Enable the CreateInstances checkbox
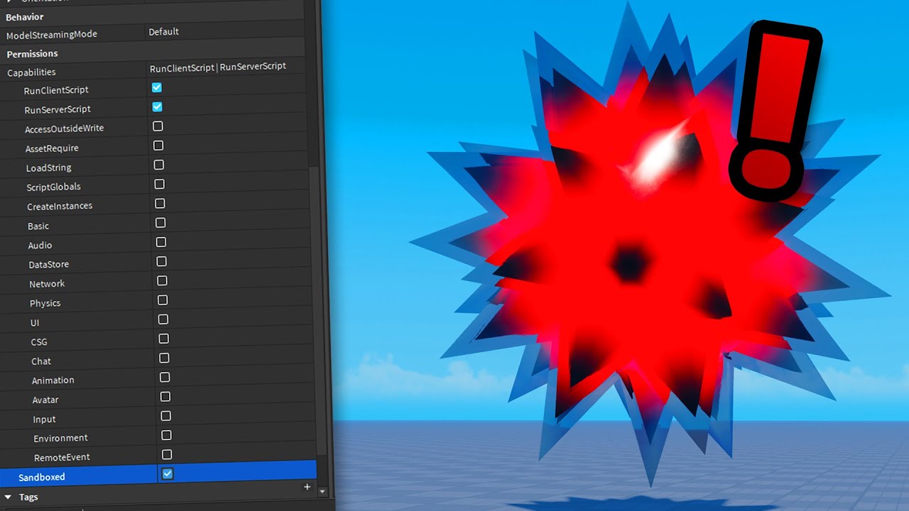The image size is (909, 511). pos(160,204)
